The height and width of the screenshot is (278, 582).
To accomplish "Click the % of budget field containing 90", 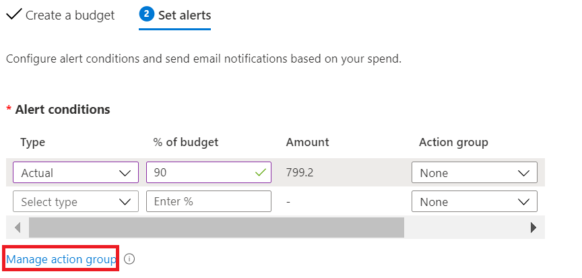I will tap(201, 173).
